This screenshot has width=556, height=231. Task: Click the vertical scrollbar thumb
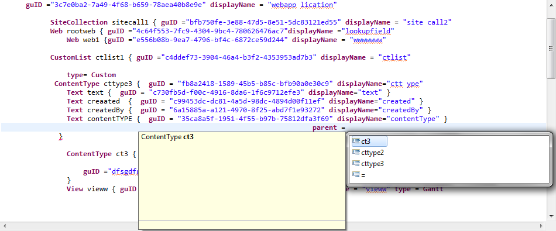pyautogui.click(x=551, y=48)
